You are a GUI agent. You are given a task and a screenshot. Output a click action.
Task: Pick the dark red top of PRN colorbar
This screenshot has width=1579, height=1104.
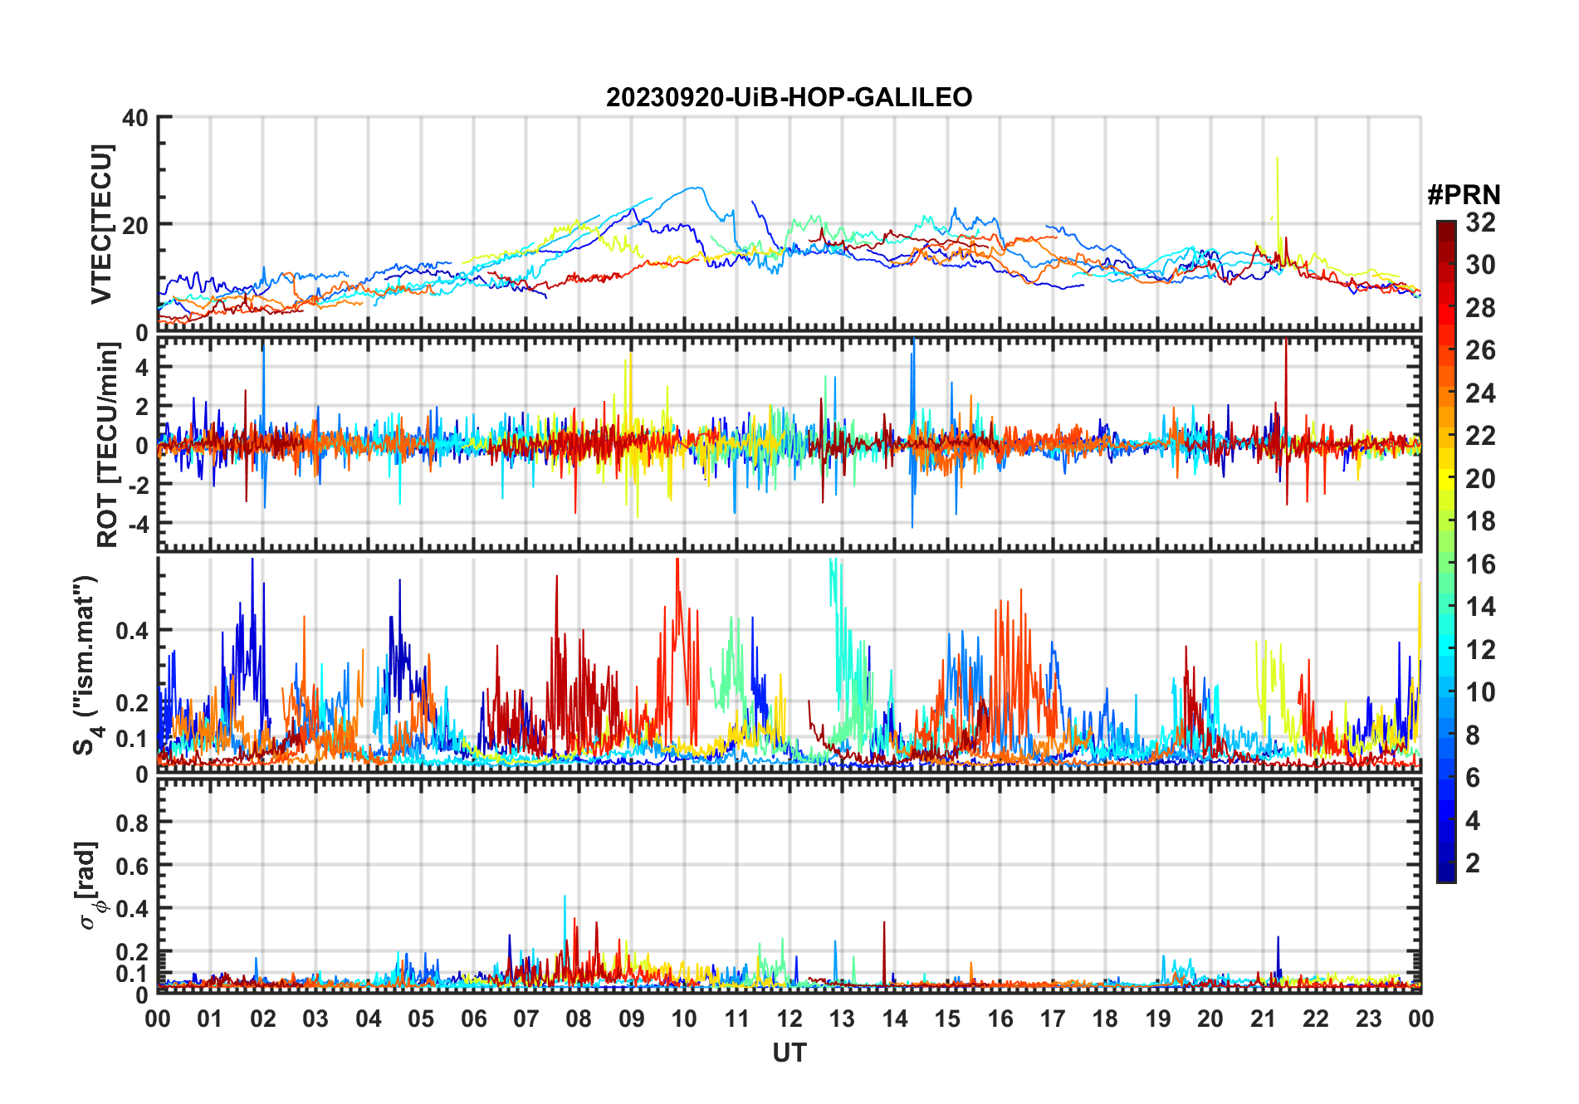[1445, 227]
